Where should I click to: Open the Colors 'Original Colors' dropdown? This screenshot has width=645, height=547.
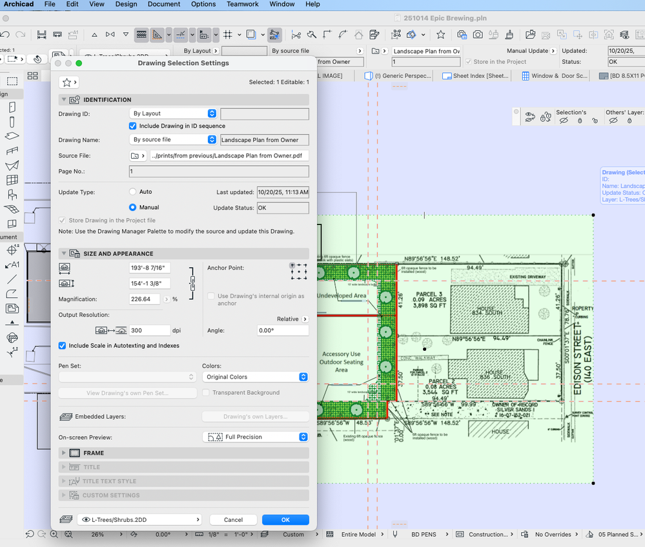pyautogui.click(x=255, y=377)
